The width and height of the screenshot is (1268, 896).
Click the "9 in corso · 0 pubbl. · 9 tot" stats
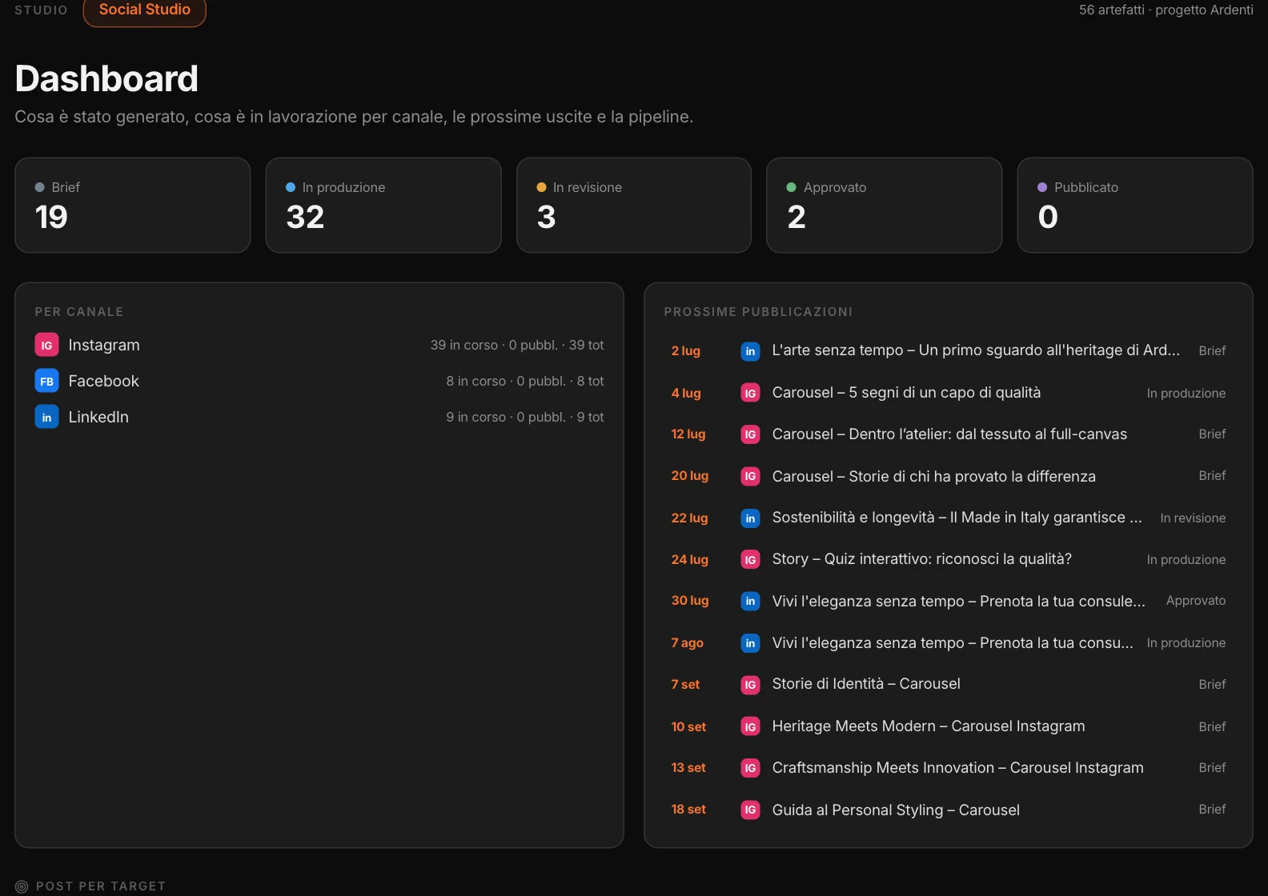click(x=525, y=417)
